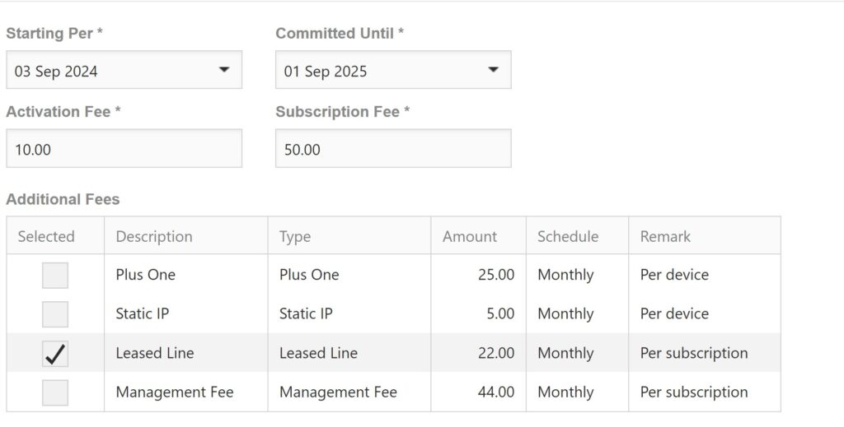Viewport: 844px width, 427px height.
Task: Click into the Subscription Fee input
Action: tap(393, 149)
